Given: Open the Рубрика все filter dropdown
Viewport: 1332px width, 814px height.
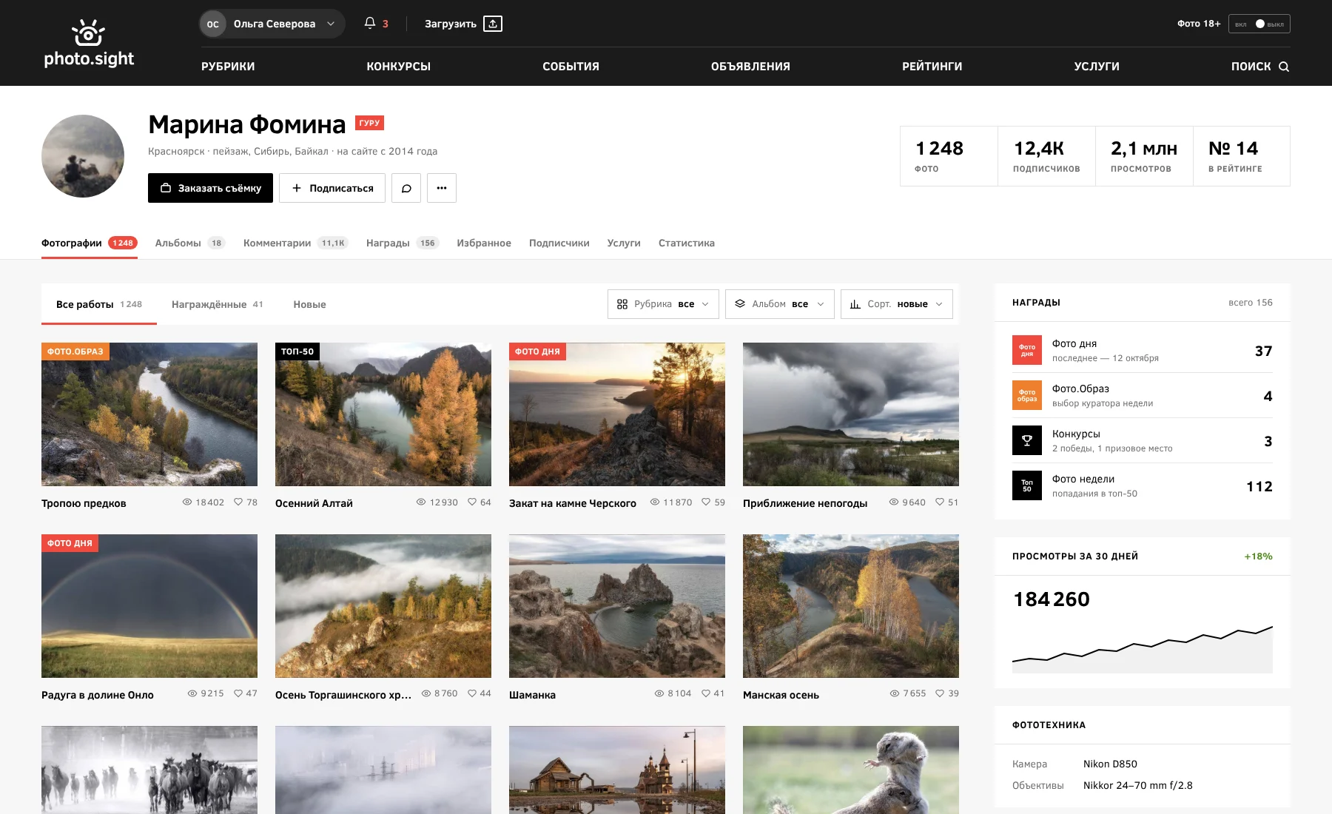Looking at the screenshot, I should [663, 304].
